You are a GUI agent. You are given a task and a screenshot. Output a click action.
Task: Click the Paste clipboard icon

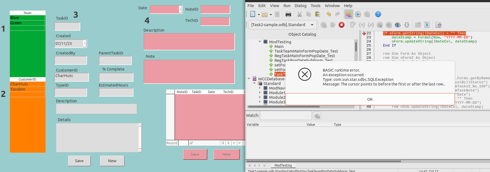pos(318,14)
